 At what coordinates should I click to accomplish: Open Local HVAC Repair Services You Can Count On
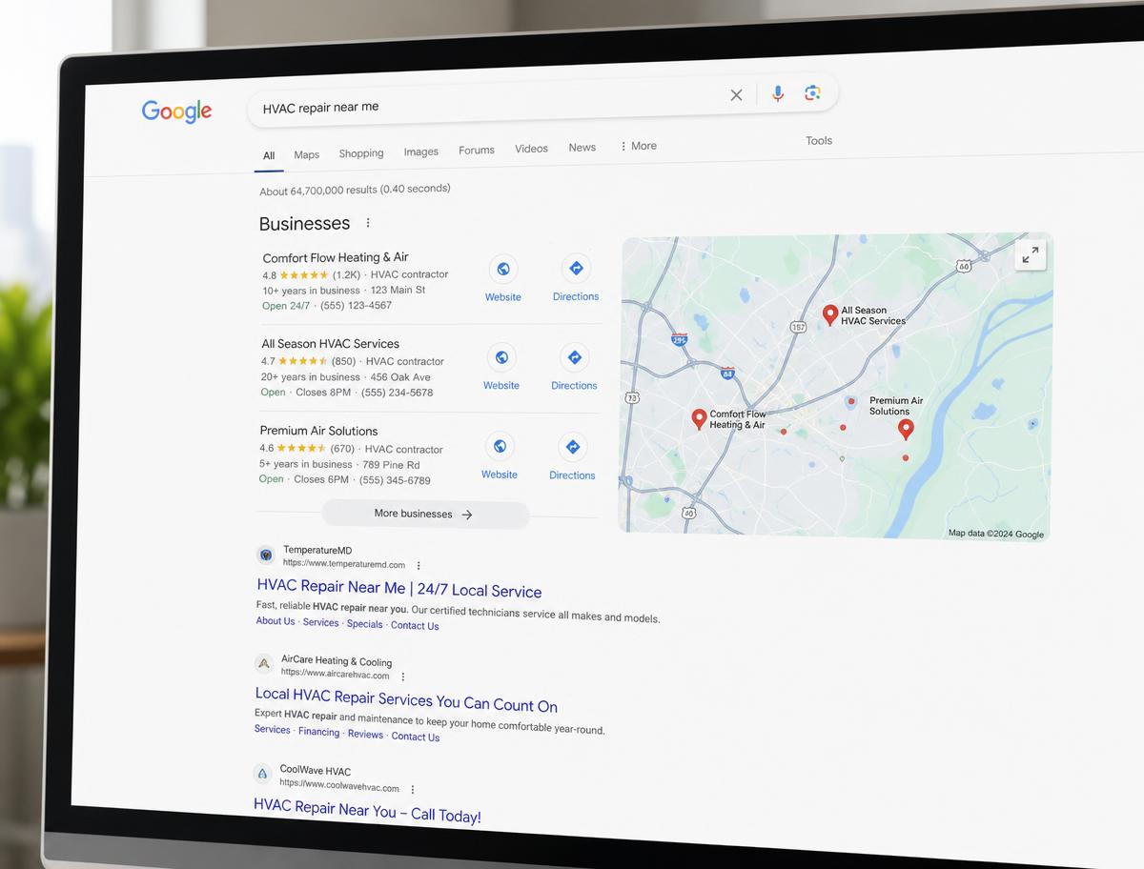(x=406, y=700)
